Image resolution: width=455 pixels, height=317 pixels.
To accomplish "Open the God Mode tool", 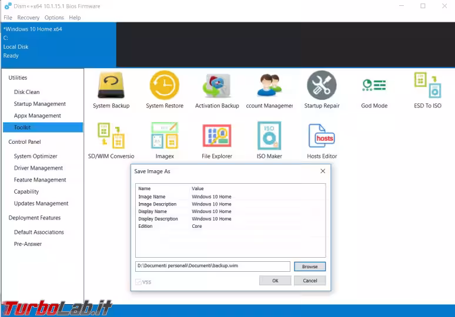I will click(374, 93).
